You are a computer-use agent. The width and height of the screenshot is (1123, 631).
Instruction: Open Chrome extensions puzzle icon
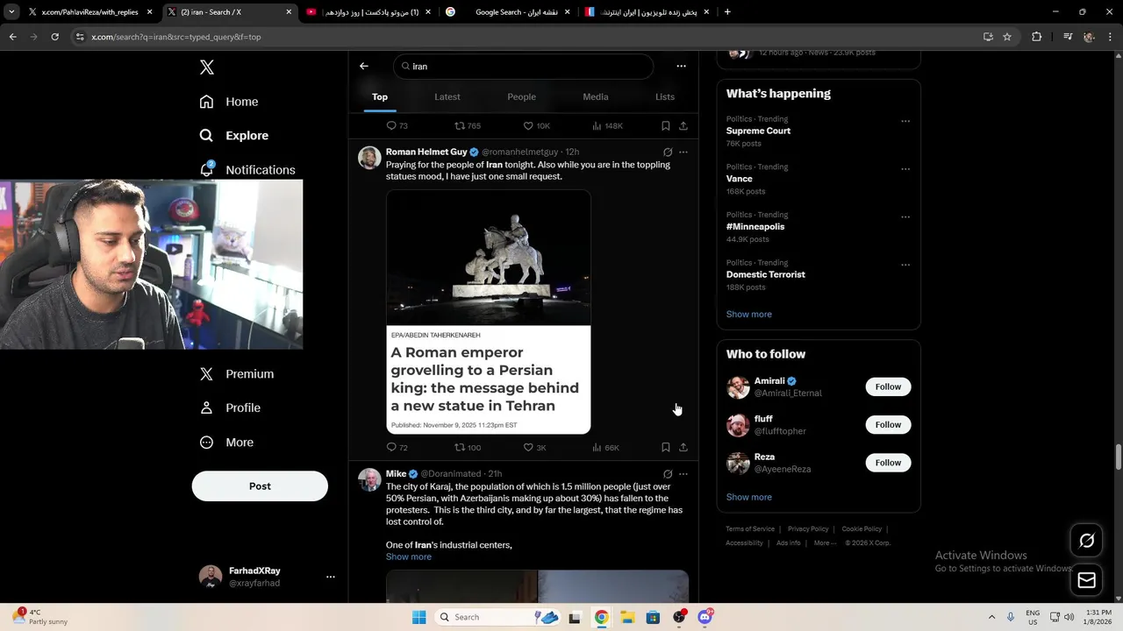coord(1037,37)
